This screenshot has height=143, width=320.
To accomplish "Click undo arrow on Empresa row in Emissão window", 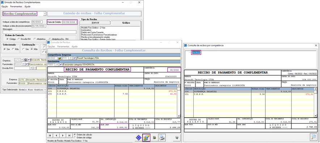I will [29, 60].
